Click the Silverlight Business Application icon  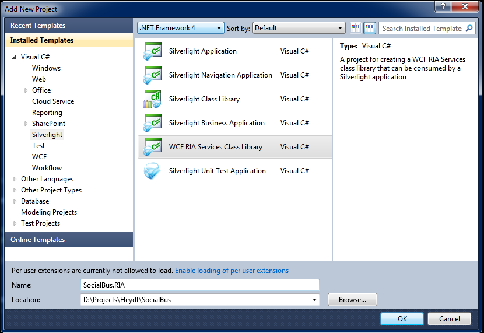point(152,123)
